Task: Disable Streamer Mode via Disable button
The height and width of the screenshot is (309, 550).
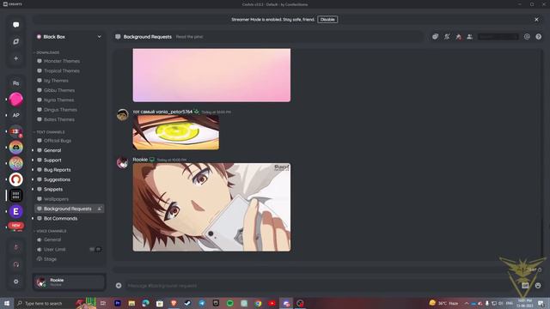Action: click(327, 20)
